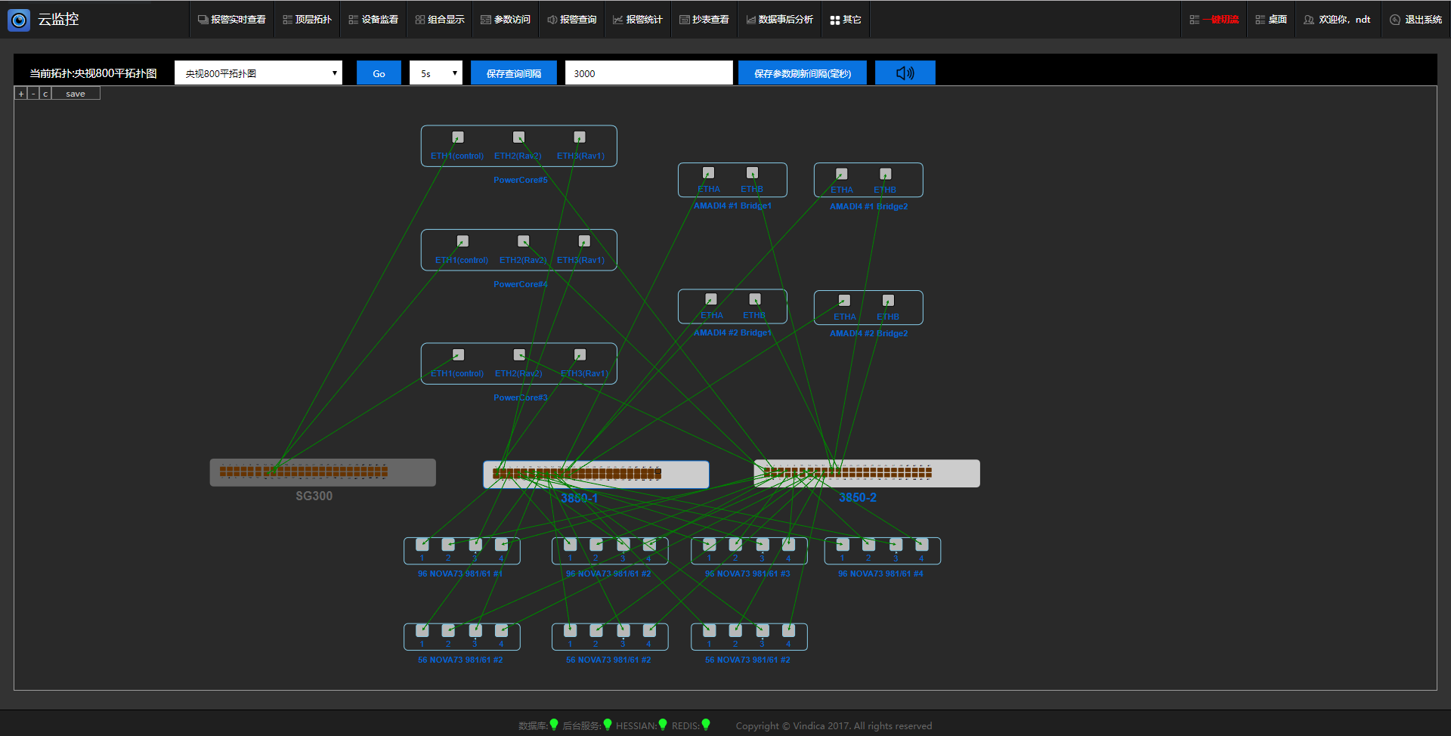
Task: Click the save button on topology canvas
Action: coord(76,94)
